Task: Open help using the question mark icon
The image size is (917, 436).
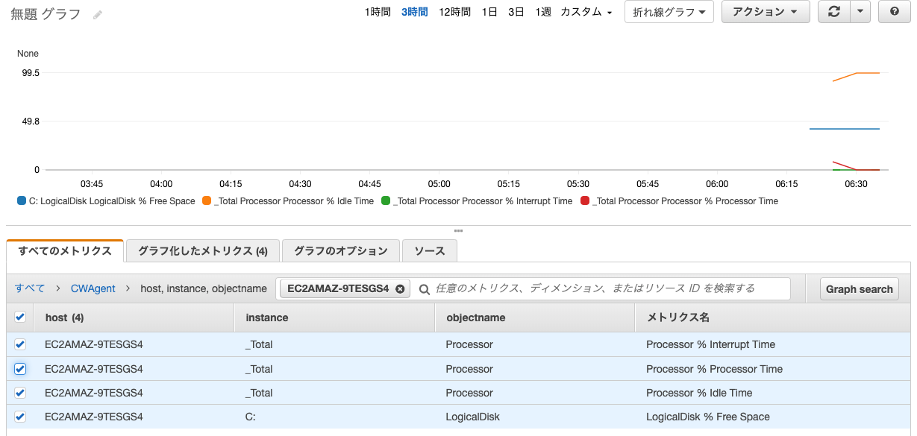Action: coord(893,12)
